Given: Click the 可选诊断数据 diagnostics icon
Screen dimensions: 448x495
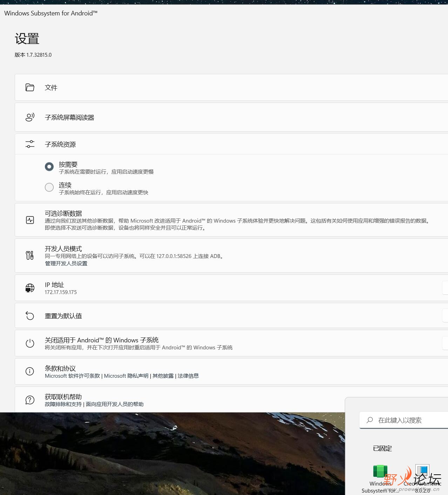Looking at the screenshot, I should (x=30, y=220).
